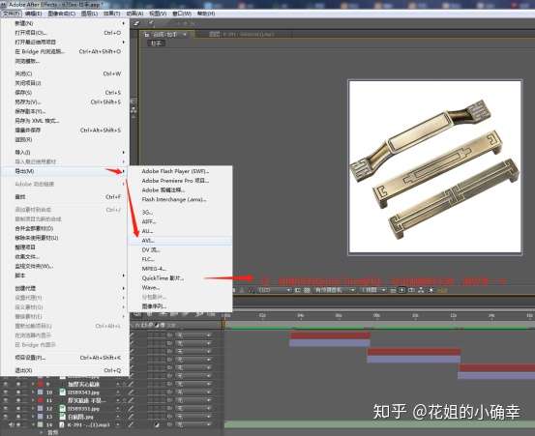Open the 1视图 view layout dropdown

(373, 290)
